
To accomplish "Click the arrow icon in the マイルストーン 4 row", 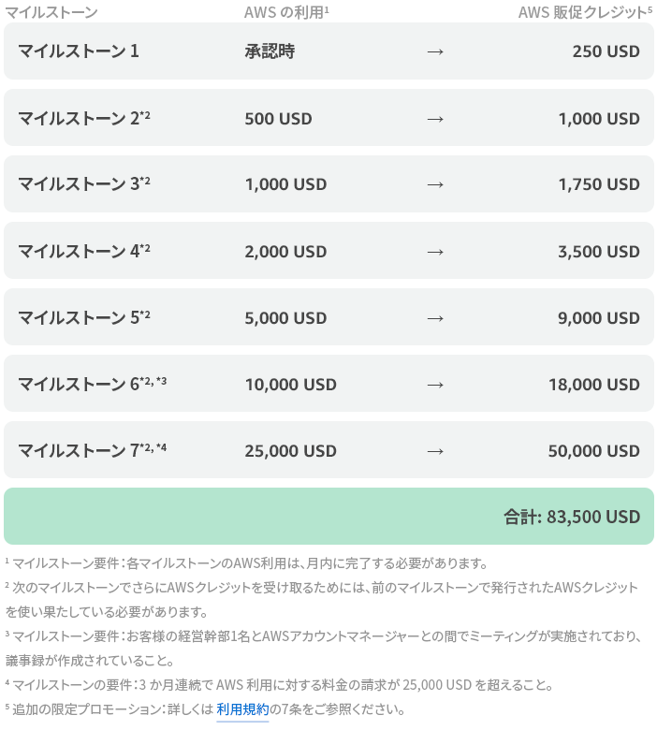I will [x=435, y=252].
